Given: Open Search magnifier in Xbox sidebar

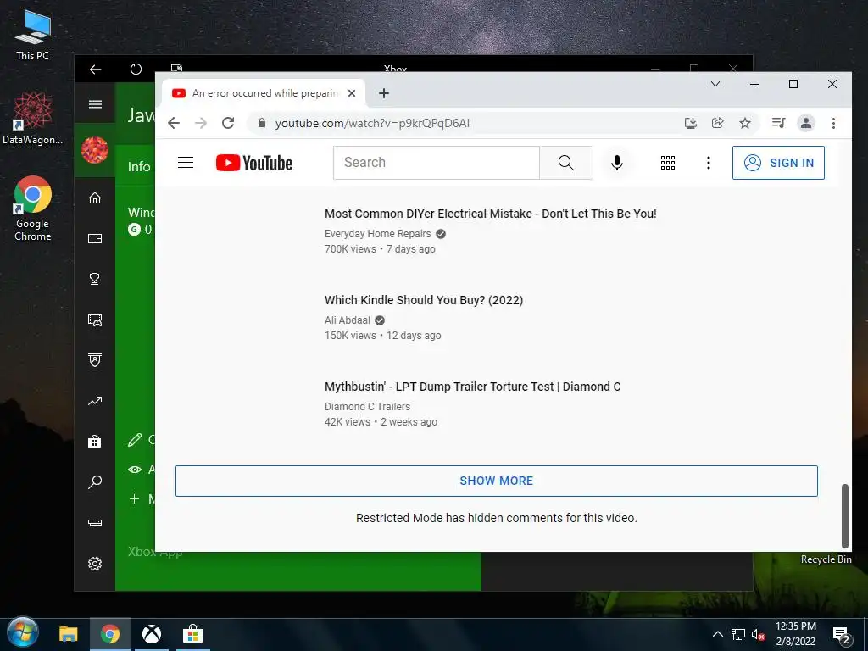Looking at the screenshot, I should click(x=95, y=482).
